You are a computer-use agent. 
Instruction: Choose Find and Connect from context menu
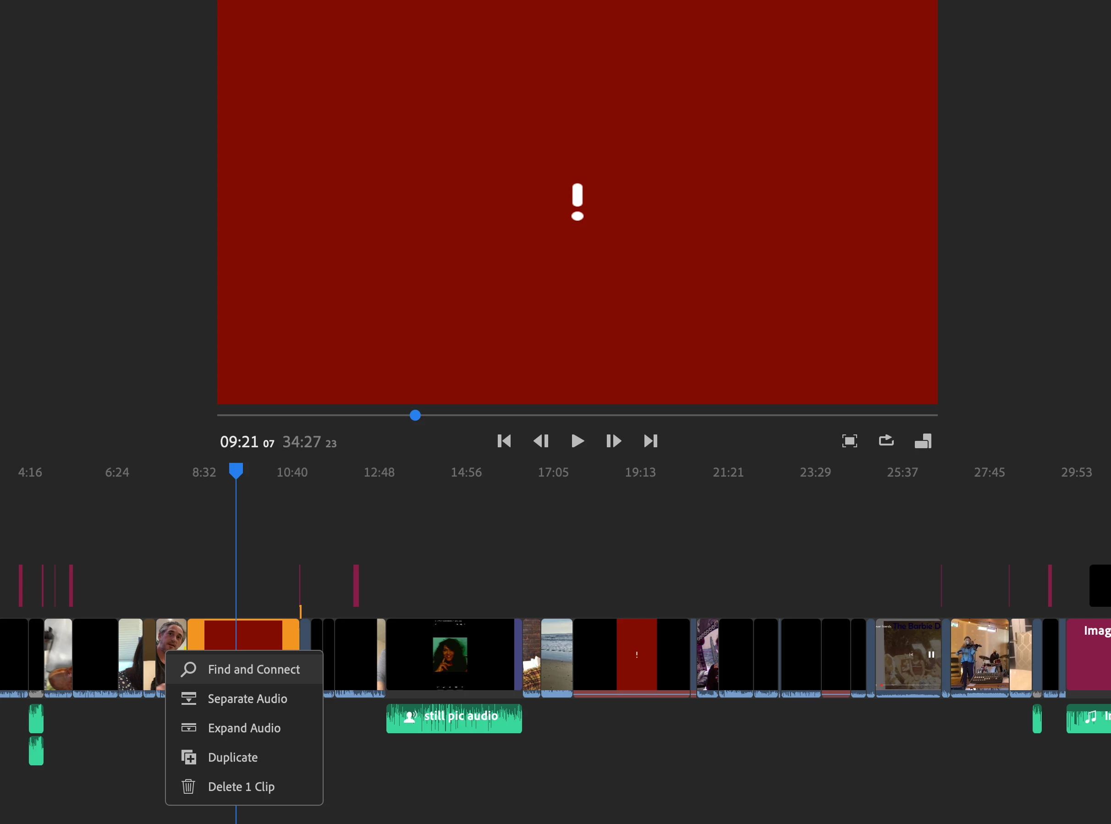(x=253, y=670)
